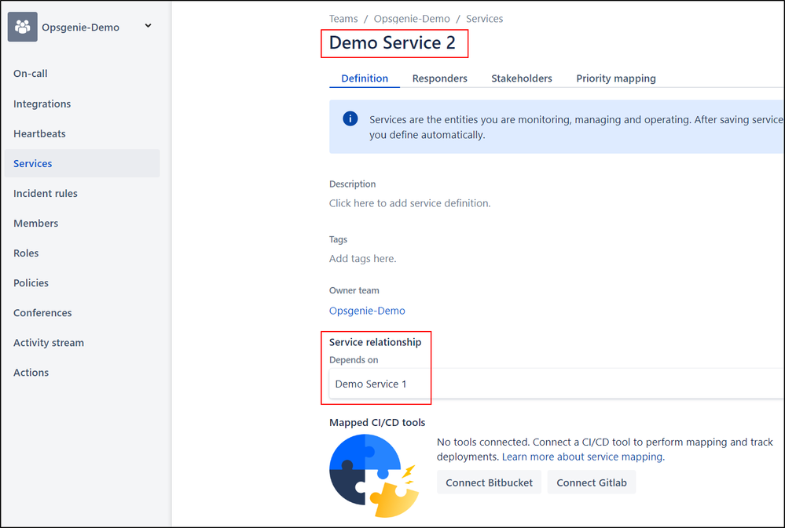
Task: Switch to the Responders tab
Action: [439, 78]
